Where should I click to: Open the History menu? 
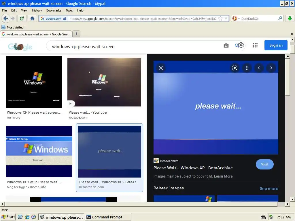click(x=37, y=10)
